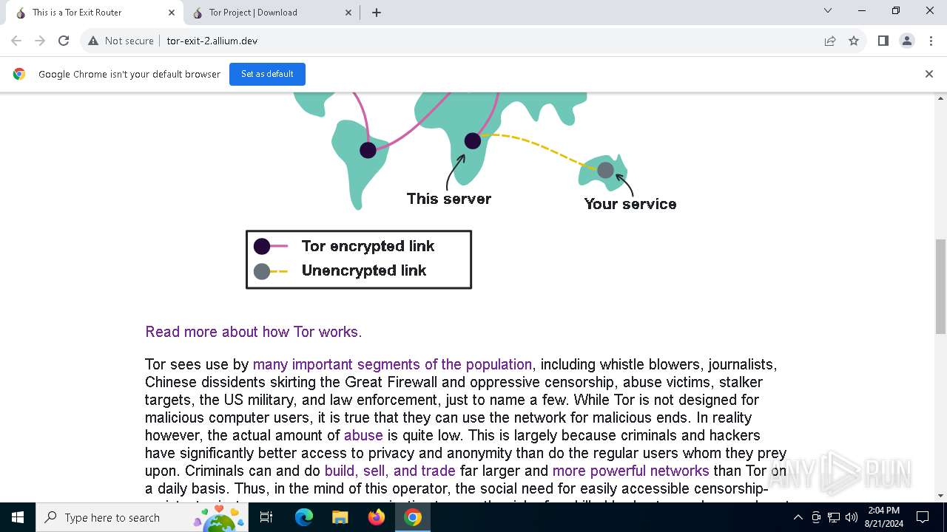Select Chrome icon on taskbar
The width and height of the screenshot is (947, 532).
413,517
